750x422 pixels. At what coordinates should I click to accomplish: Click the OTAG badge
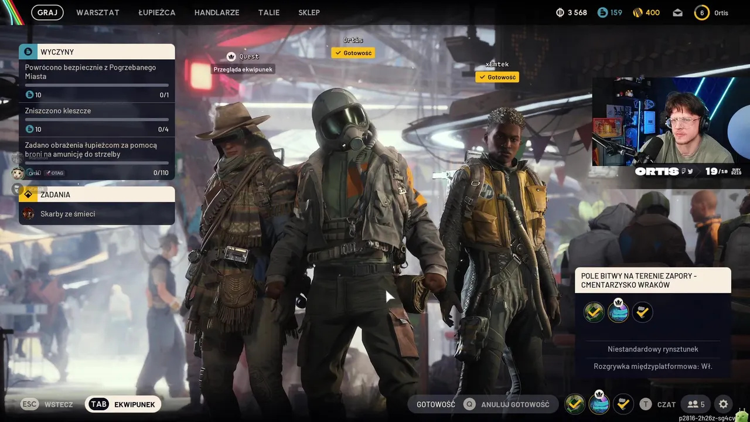[x=55, y=173]
